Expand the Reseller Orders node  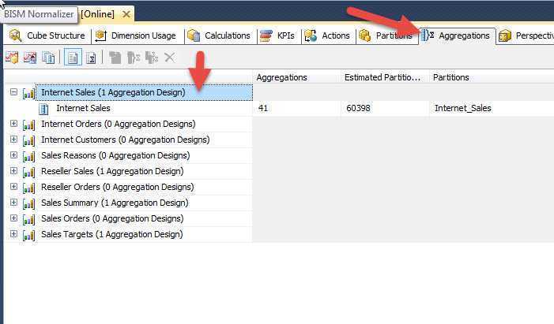[13, 187]
